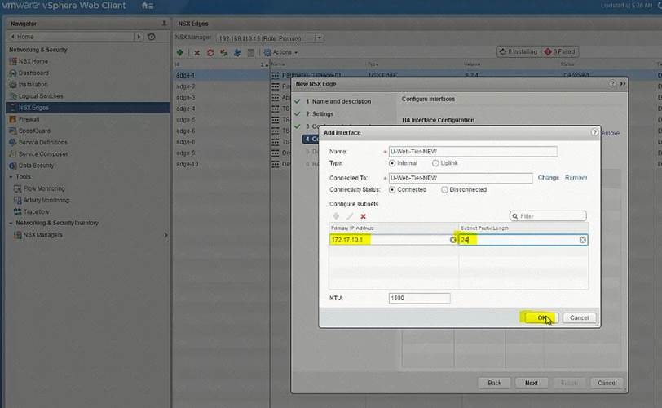Pin the Navigator panel
This screenshot has width=662, height=408.
coord(164,24)
